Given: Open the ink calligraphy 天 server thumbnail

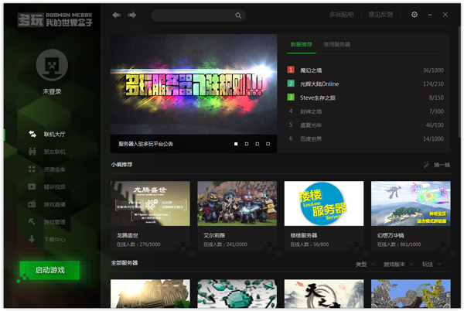Looking at the screenshot, I should click(324, 293).
